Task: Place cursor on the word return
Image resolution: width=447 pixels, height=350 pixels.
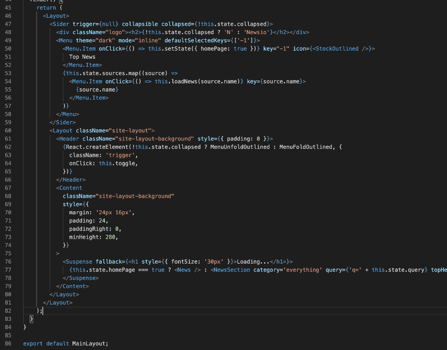Action: (x=46, y=7)
